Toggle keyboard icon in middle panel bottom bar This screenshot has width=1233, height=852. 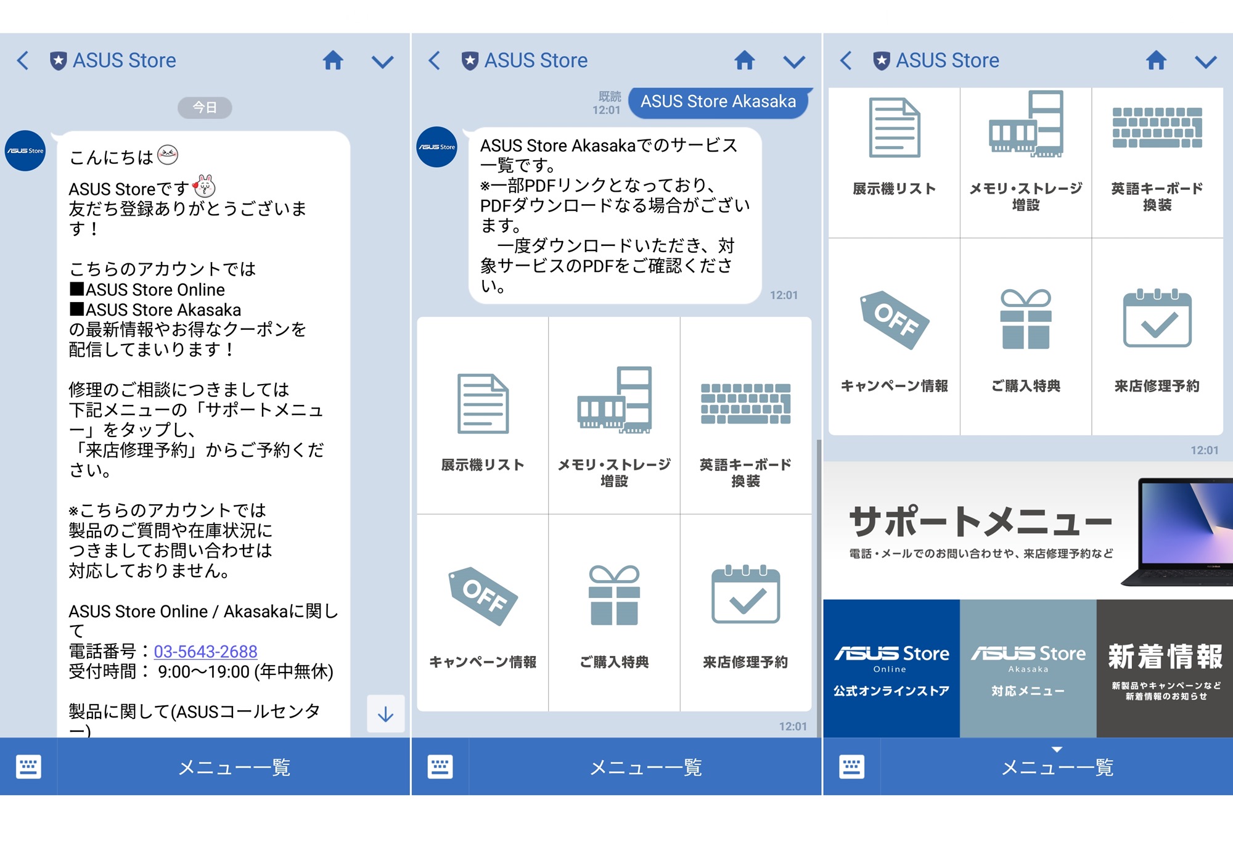tap(440, 767)
